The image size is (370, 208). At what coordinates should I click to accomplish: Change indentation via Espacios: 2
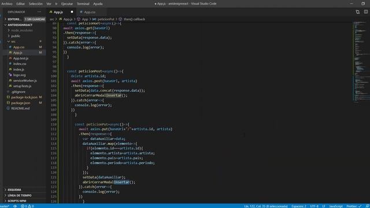(298, 206)
